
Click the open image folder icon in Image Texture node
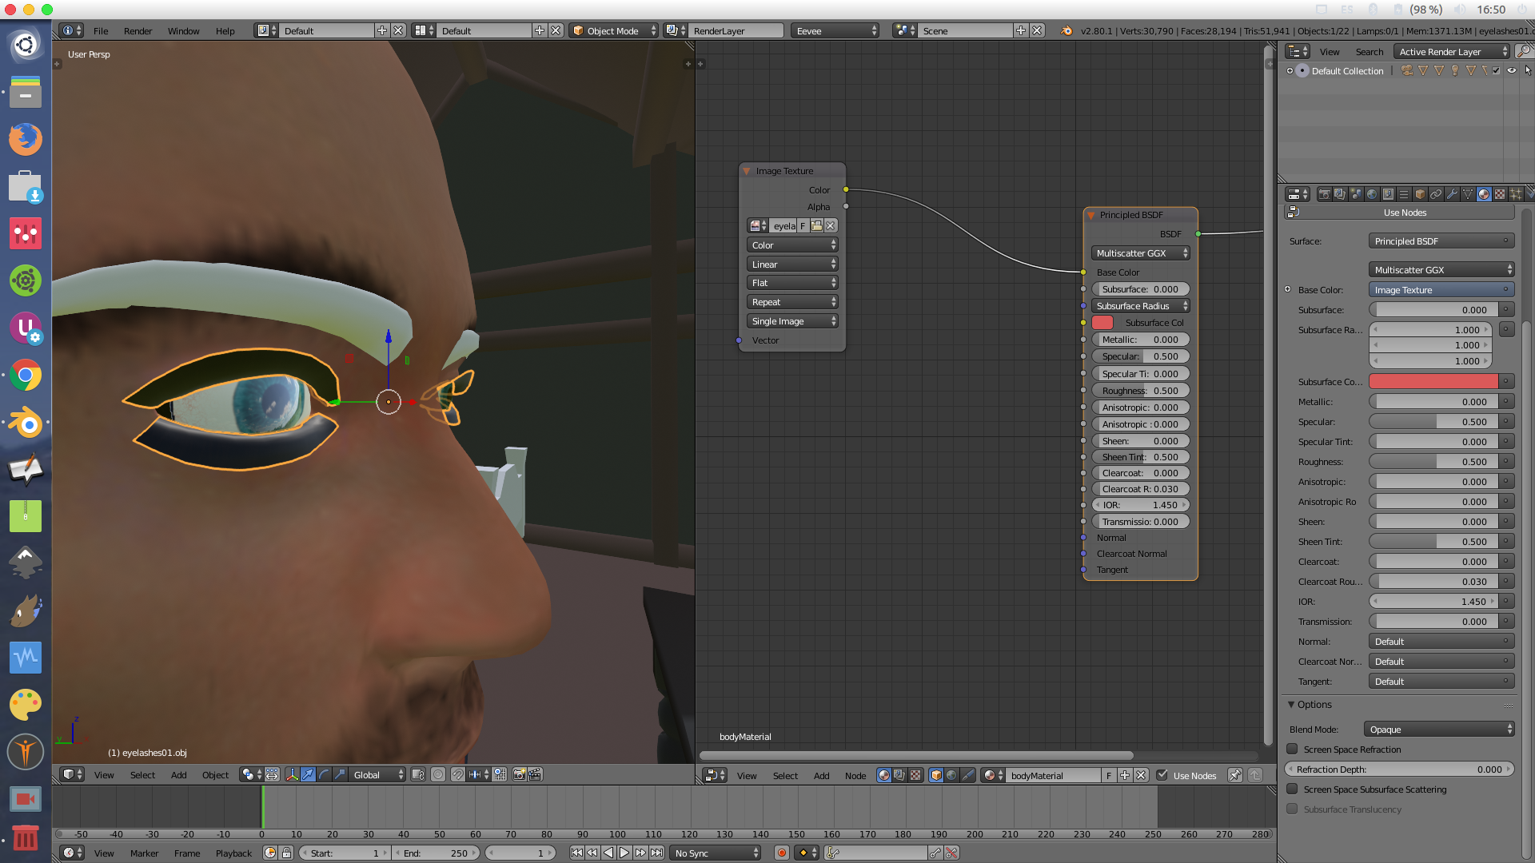point(816,226)
